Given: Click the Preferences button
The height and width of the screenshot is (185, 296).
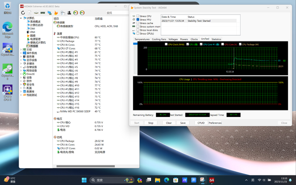Looking at the screenshot, I should 215,123.
